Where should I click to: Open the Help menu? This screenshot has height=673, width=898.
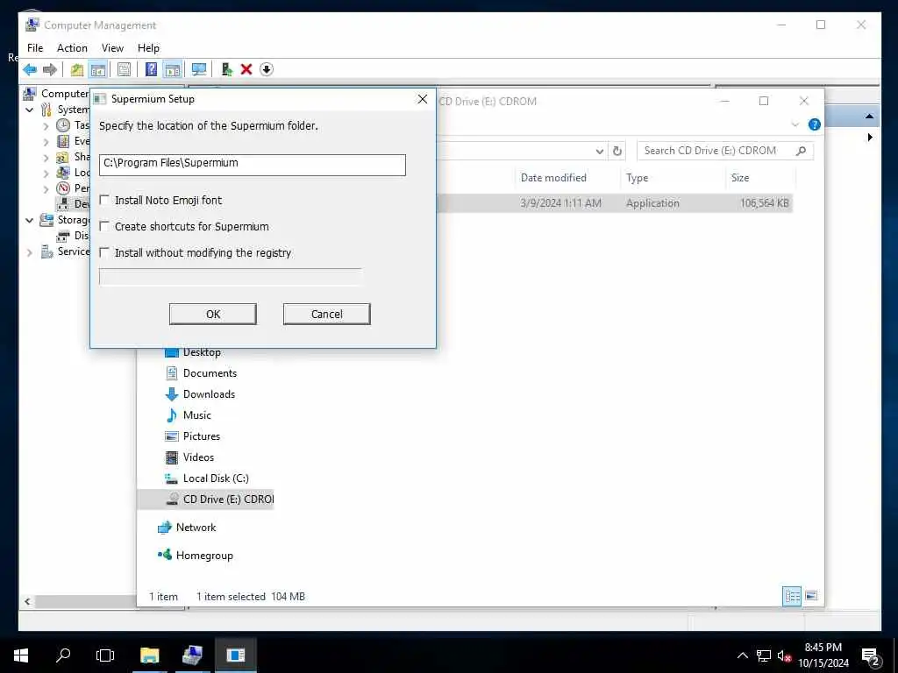pos(148,48)
